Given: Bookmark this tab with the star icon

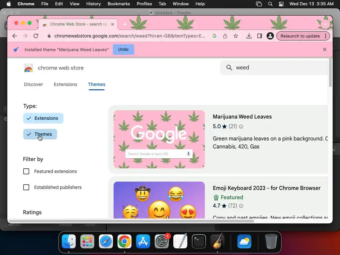Looking at the screenshot, I should (x=236, y=36).
